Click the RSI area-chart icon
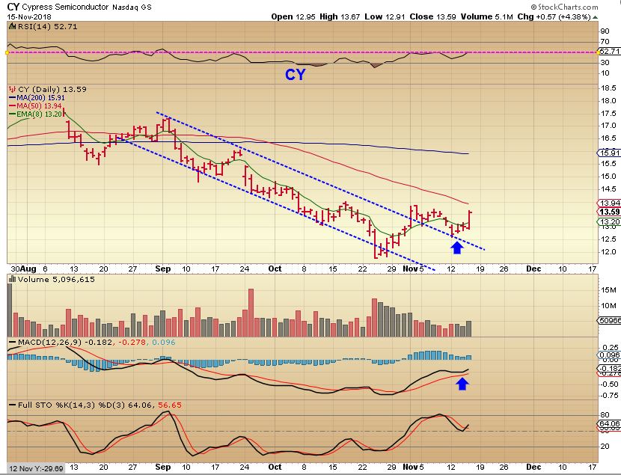Viewport: 621px width, 475px height. [x=12, y=26]
